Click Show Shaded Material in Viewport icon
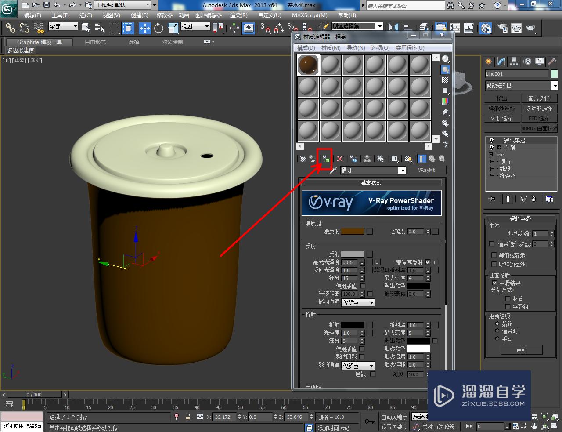This screenshot has height=432, width=562. point(408,159)
